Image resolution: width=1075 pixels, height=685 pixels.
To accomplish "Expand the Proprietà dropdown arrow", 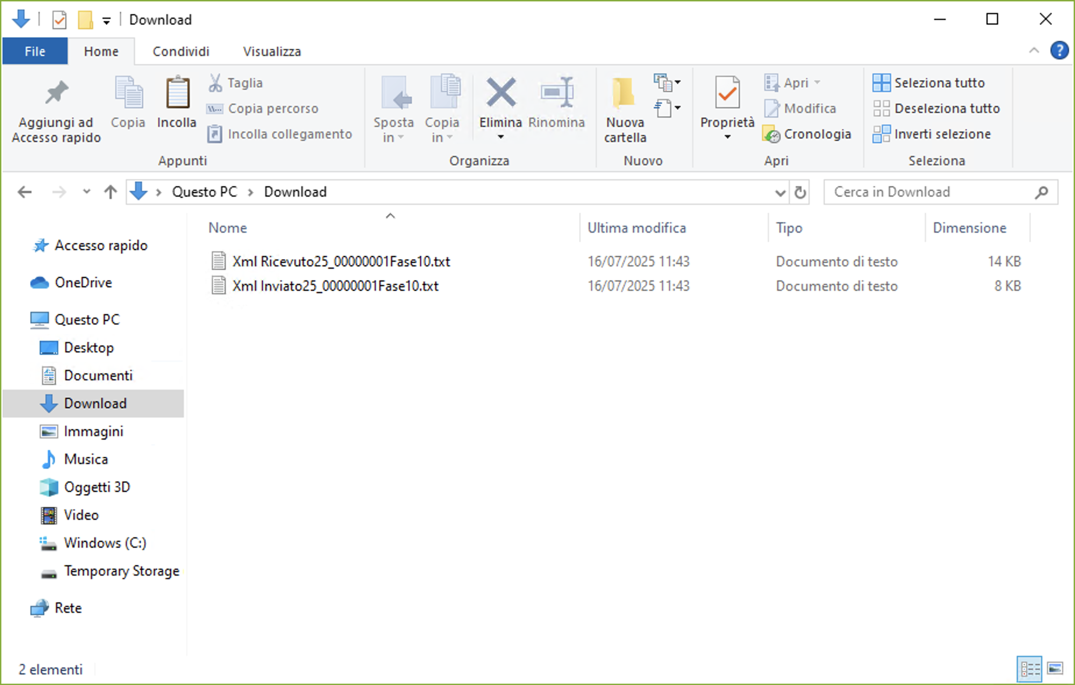I will click(727, 137).
